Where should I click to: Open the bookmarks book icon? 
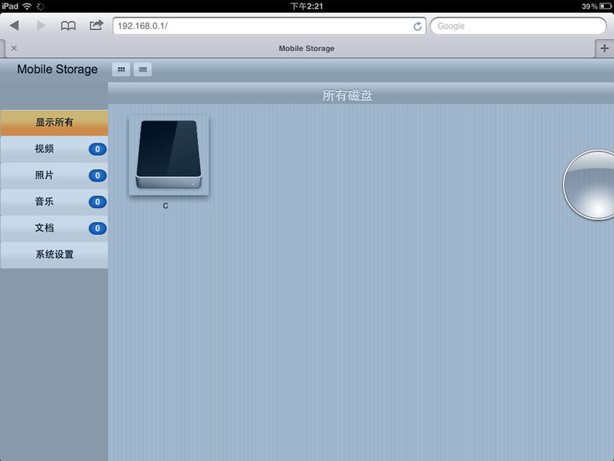coord(68,26)
